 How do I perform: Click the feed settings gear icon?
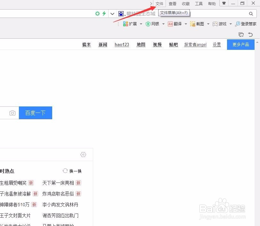[x=83, y=154]
